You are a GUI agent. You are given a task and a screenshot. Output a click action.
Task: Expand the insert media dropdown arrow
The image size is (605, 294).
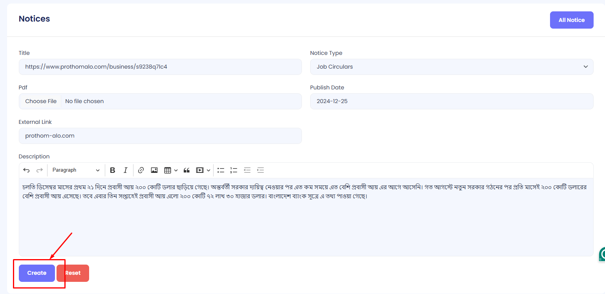click(x=208, y=170)
